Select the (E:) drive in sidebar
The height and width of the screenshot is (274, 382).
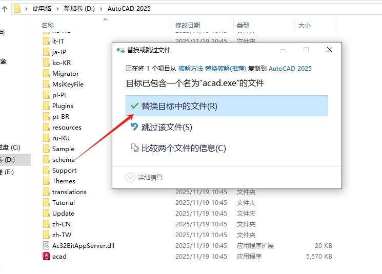(7, 172)
